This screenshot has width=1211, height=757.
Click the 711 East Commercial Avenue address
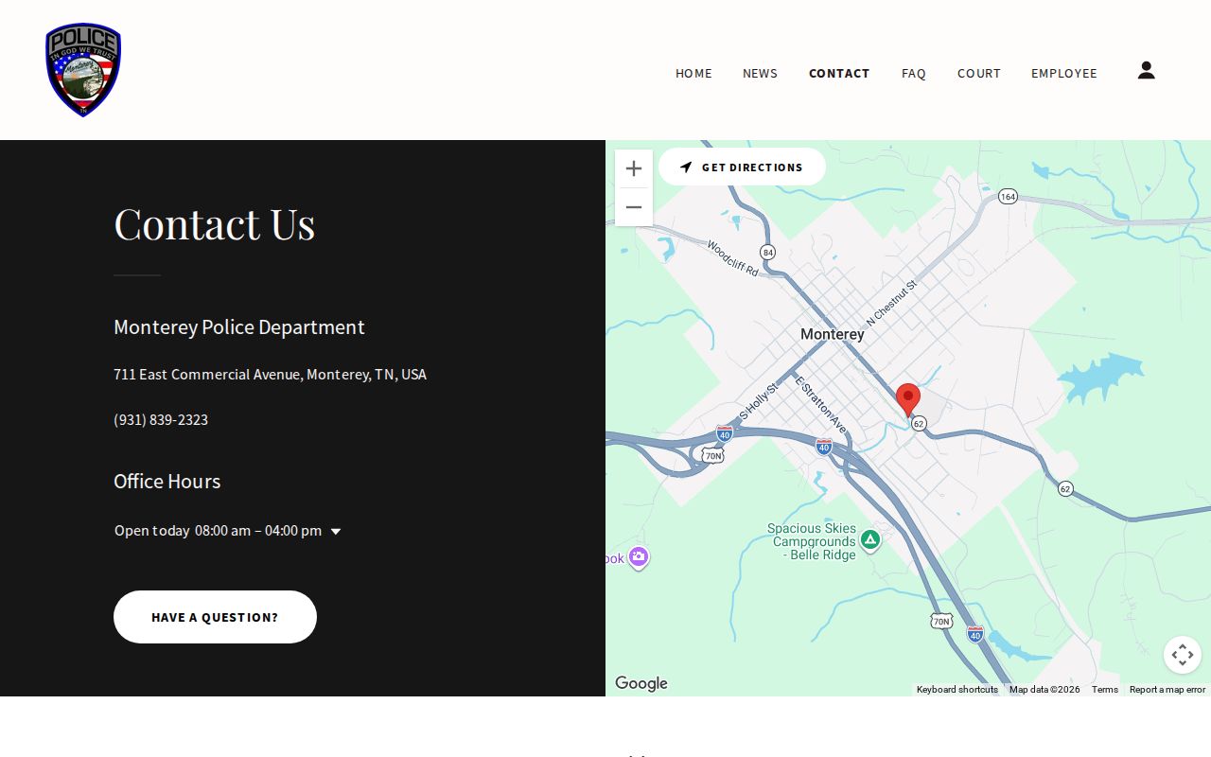(x=270, y=374)
